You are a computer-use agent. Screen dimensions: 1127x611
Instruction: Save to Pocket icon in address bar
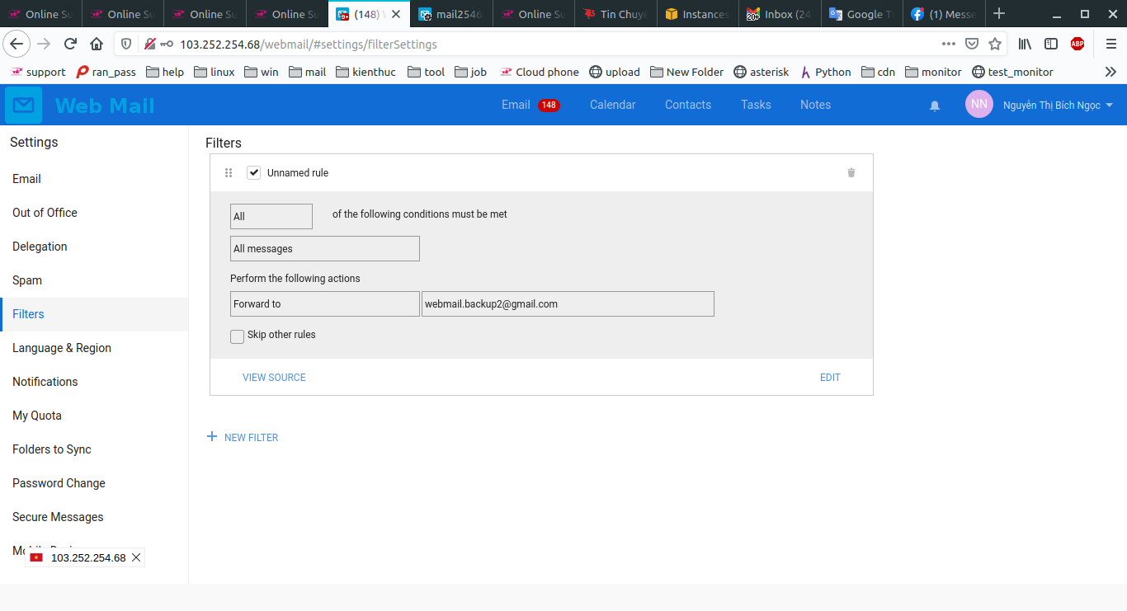pyautogui.click(x=972, y=44)
